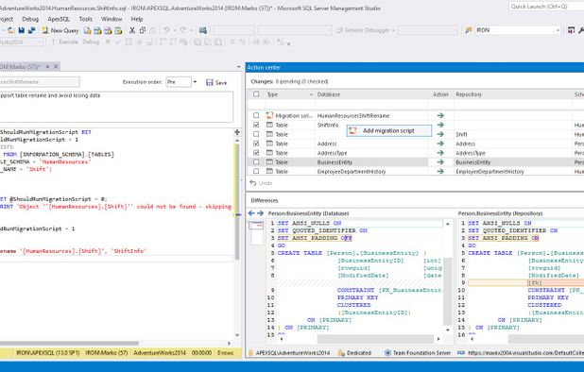Viewport: 584px width, 372px height.
Task: Click the Undo arrow in the main toolbar
Action: click(166, 30)
